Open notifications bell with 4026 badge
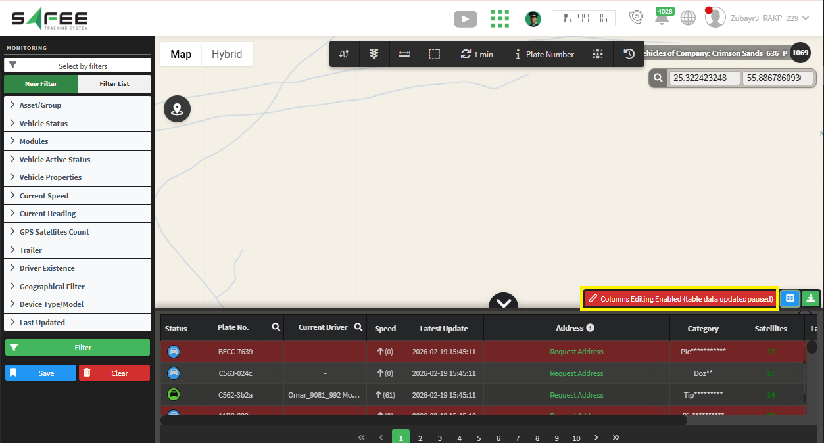This screenshot has width=824, height=443. coord(662,18)
